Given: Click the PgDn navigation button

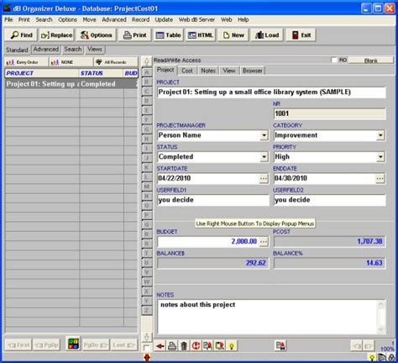Looking at the screenshot, I should click(96, 345).
